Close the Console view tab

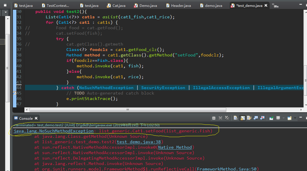(36, 118)
